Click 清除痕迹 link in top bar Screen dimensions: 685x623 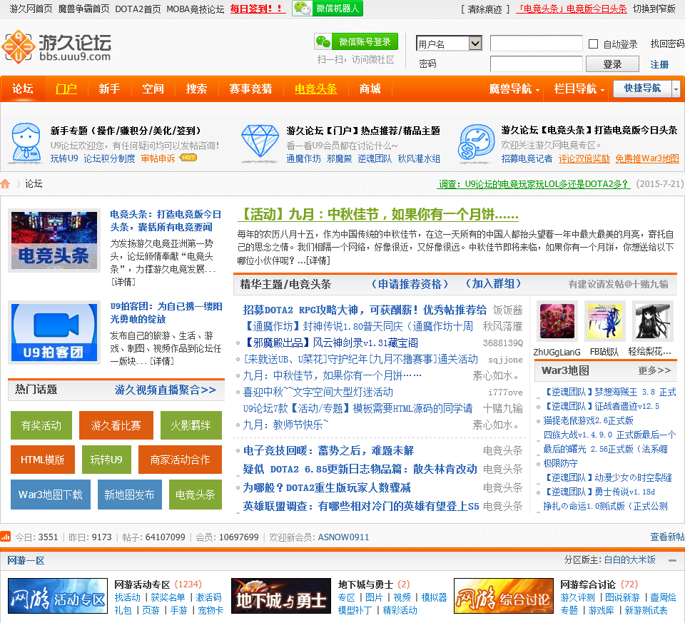[485, 9]
